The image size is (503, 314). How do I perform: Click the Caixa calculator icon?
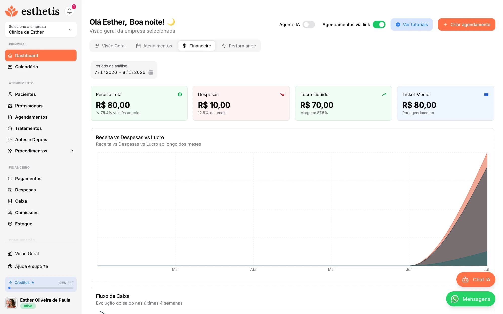coord(10,201)
